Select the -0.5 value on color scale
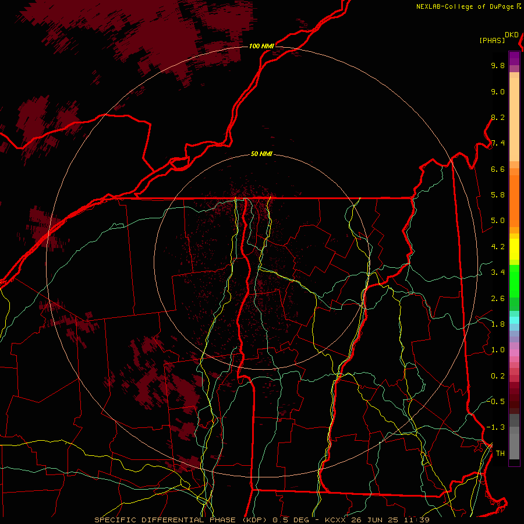This screenshot has width=524, height=524. (x=495, y=401)
